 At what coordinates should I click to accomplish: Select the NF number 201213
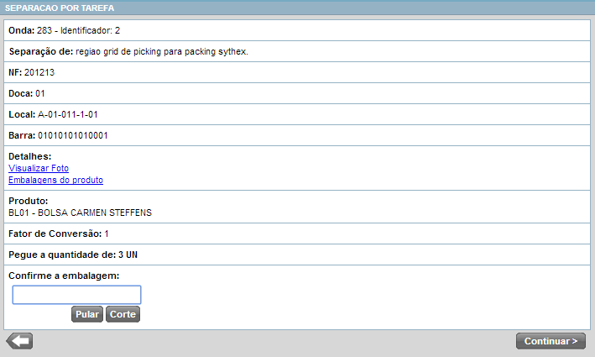[x=39, y=73]
